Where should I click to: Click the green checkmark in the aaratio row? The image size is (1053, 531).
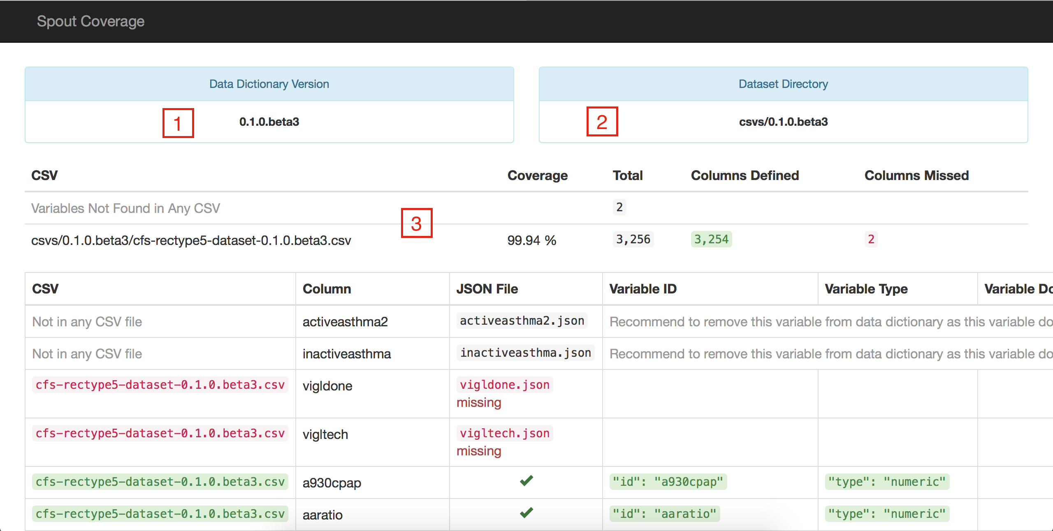[x=526, y=513]
